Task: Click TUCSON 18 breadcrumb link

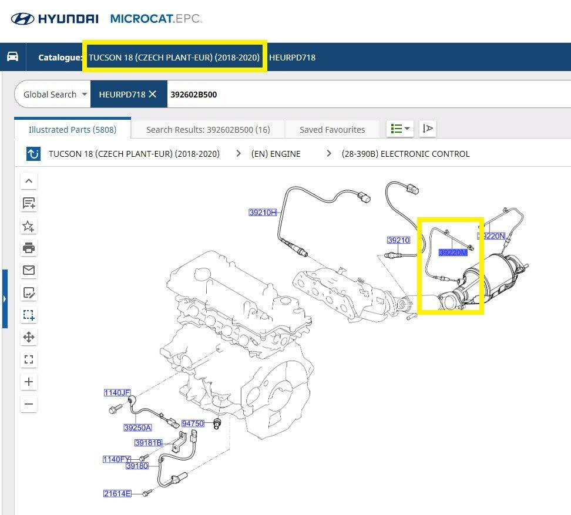Action: tap(134, 154)
